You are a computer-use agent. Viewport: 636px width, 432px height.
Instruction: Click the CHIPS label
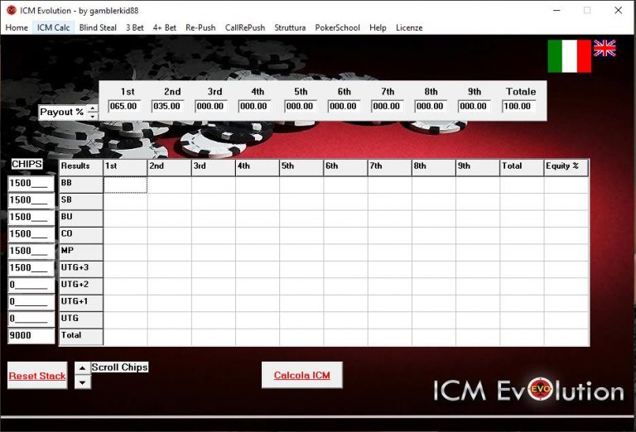click(x=26, y=164)
